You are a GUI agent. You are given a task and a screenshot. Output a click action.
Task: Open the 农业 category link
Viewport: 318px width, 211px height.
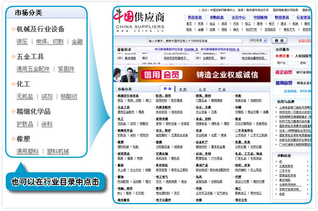(199, 130)
